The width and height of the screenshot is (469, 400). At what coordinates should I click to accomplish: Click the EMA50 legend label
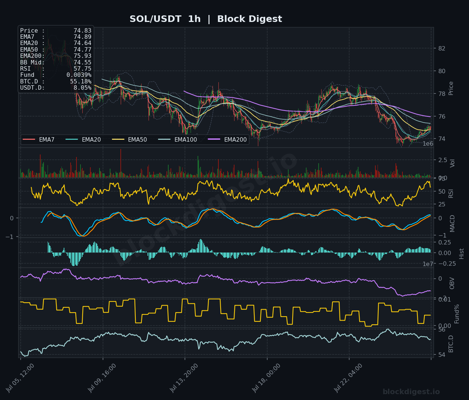[x=137, y=140]
